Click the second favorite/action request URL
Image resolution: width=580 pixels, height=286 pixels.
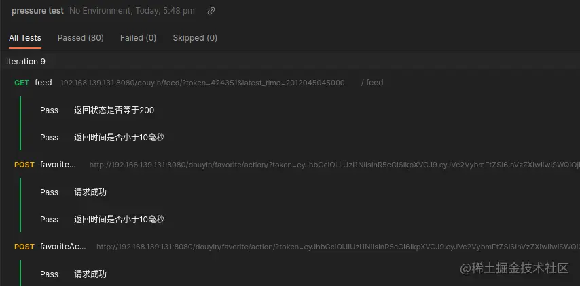(338, 247)
